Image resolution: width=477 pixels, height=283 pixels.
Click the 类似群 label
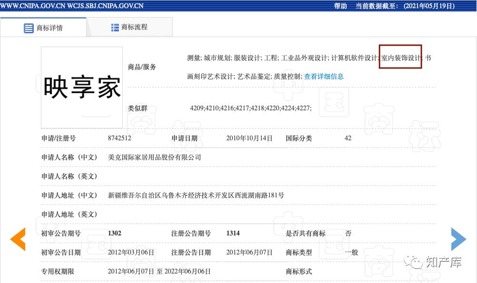pos(137,108)
